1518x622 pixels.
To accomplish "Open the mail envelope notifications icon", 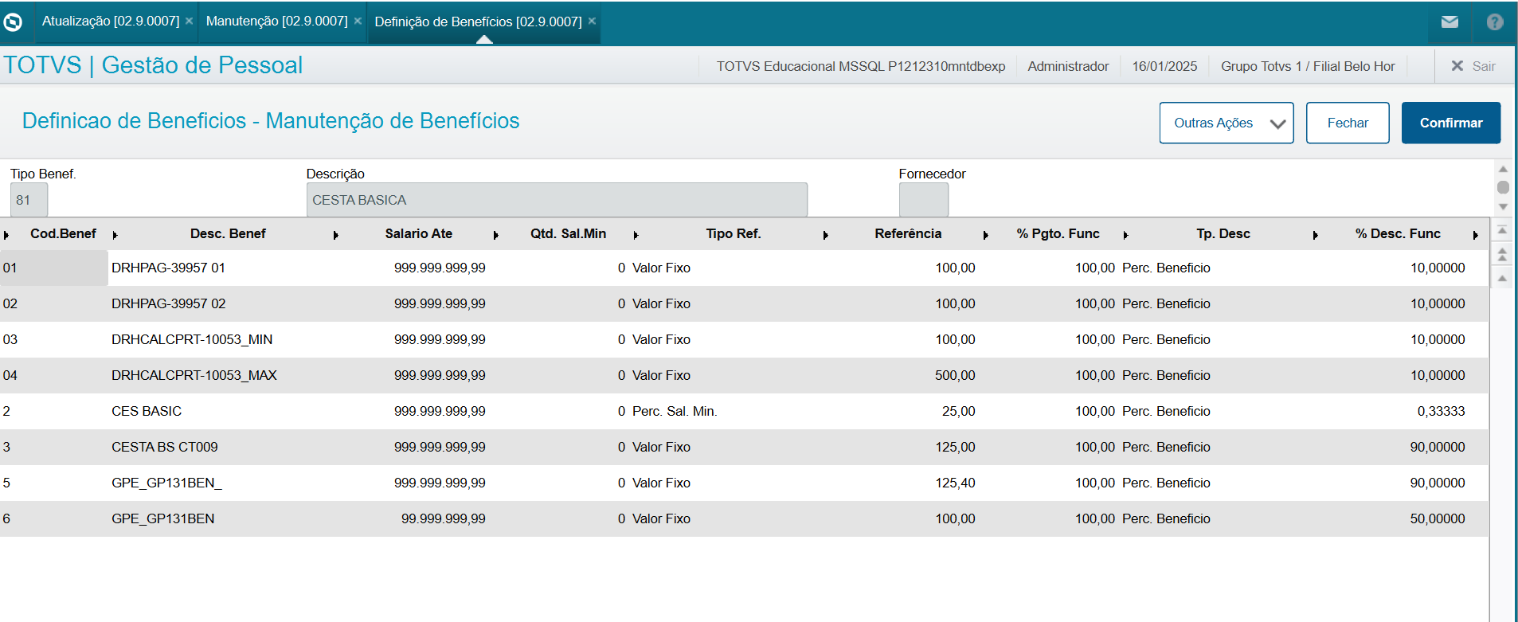I will click(x=1450, y=22).
